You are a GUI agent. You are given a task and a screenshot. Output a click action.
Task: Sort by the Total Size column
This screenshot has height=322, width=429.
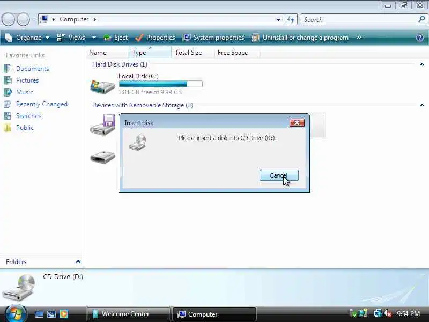tap(193, 52)
